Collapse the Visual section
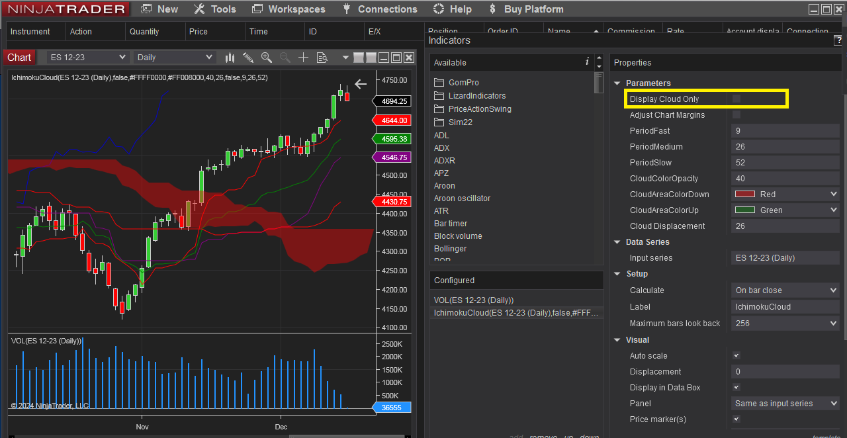This screenshot has height=438, width=847. pos(617,340)
